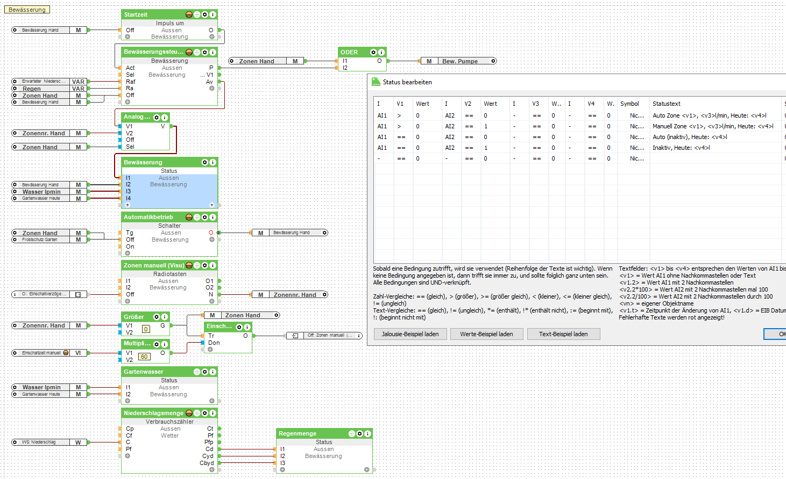Click value field 60 in Multiplizieren block
The height and width of the screenshot is (479, 786).
(144, 357)
